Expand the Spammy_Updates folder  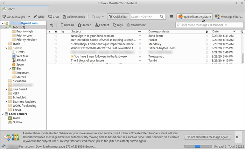6,102
